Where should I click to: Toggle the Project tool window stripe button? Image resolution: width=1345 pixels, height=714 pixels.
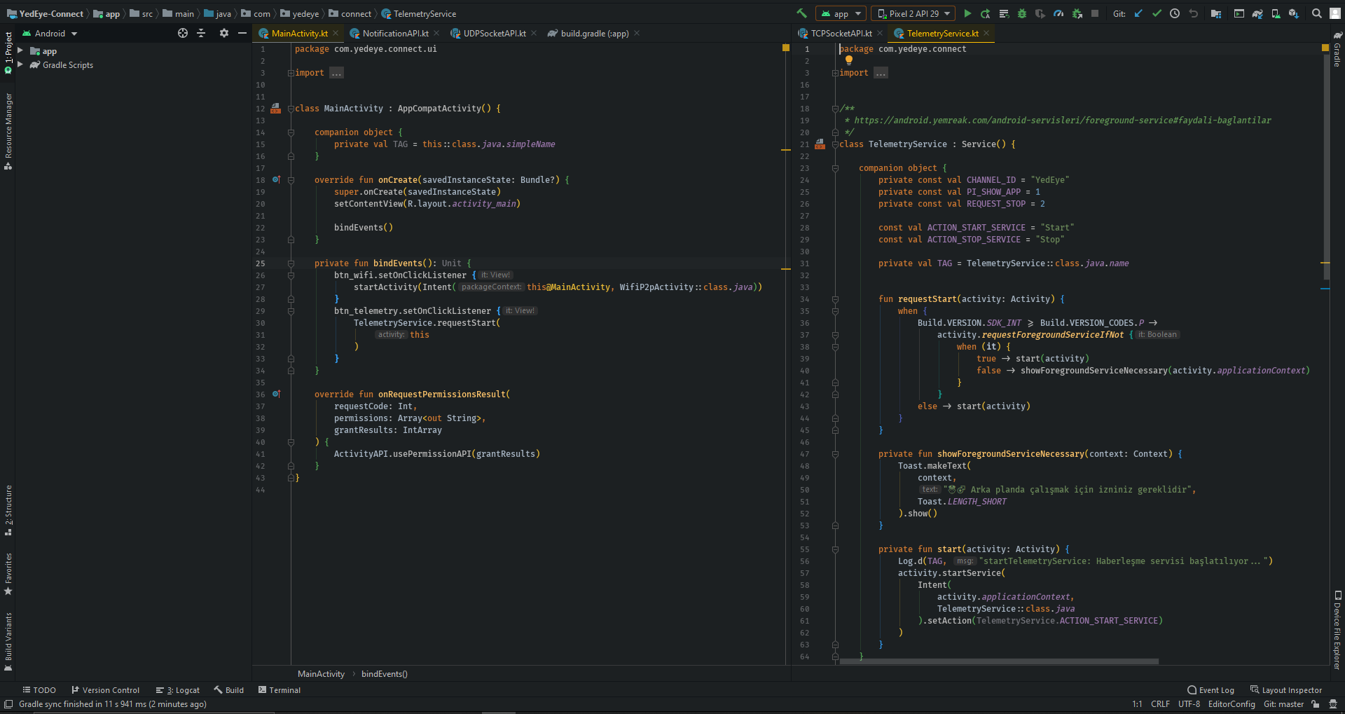[8, 53]
